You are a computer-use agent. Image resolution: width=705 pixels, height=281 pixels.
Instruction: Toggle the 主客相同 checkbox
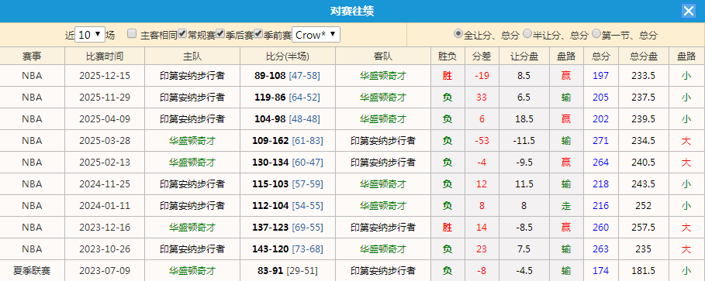pos(132,33)
